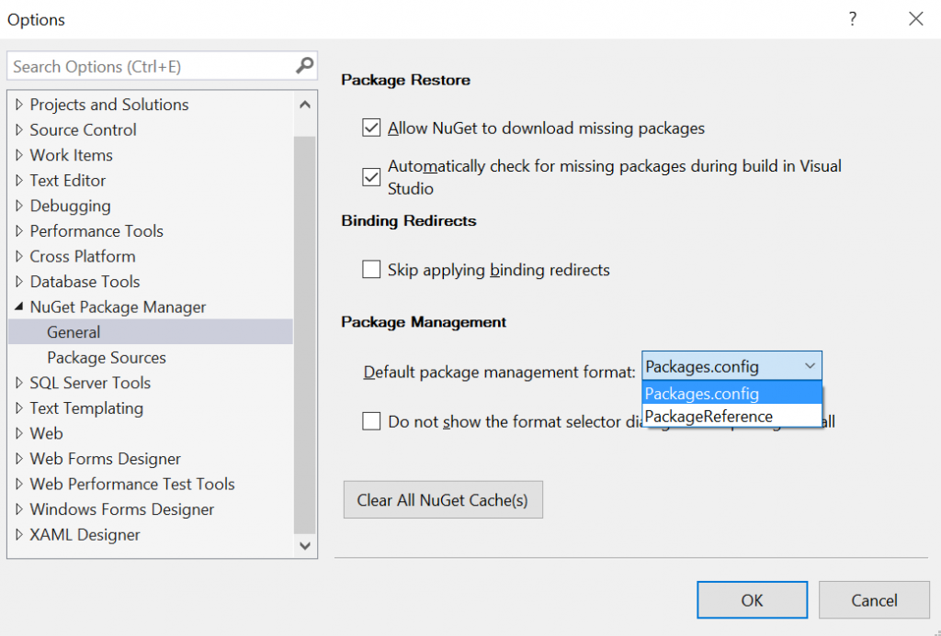Select Source Control category
This screenshot has width=941, height=636.
coord(84,129)
